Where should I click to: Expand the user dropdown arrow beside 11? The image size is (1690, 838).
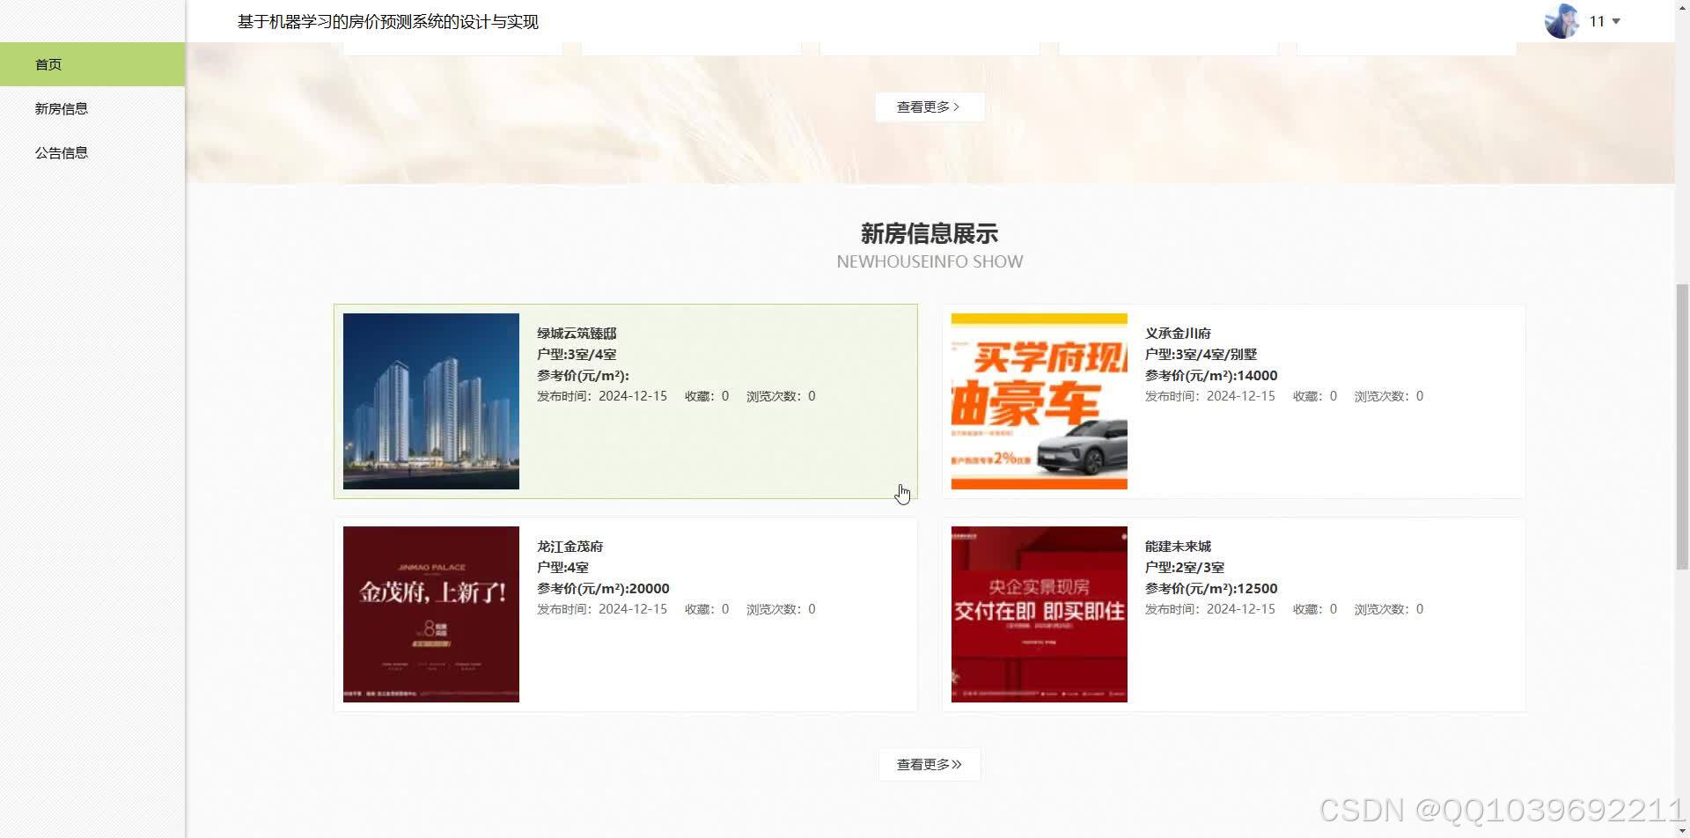point(1616,21)
